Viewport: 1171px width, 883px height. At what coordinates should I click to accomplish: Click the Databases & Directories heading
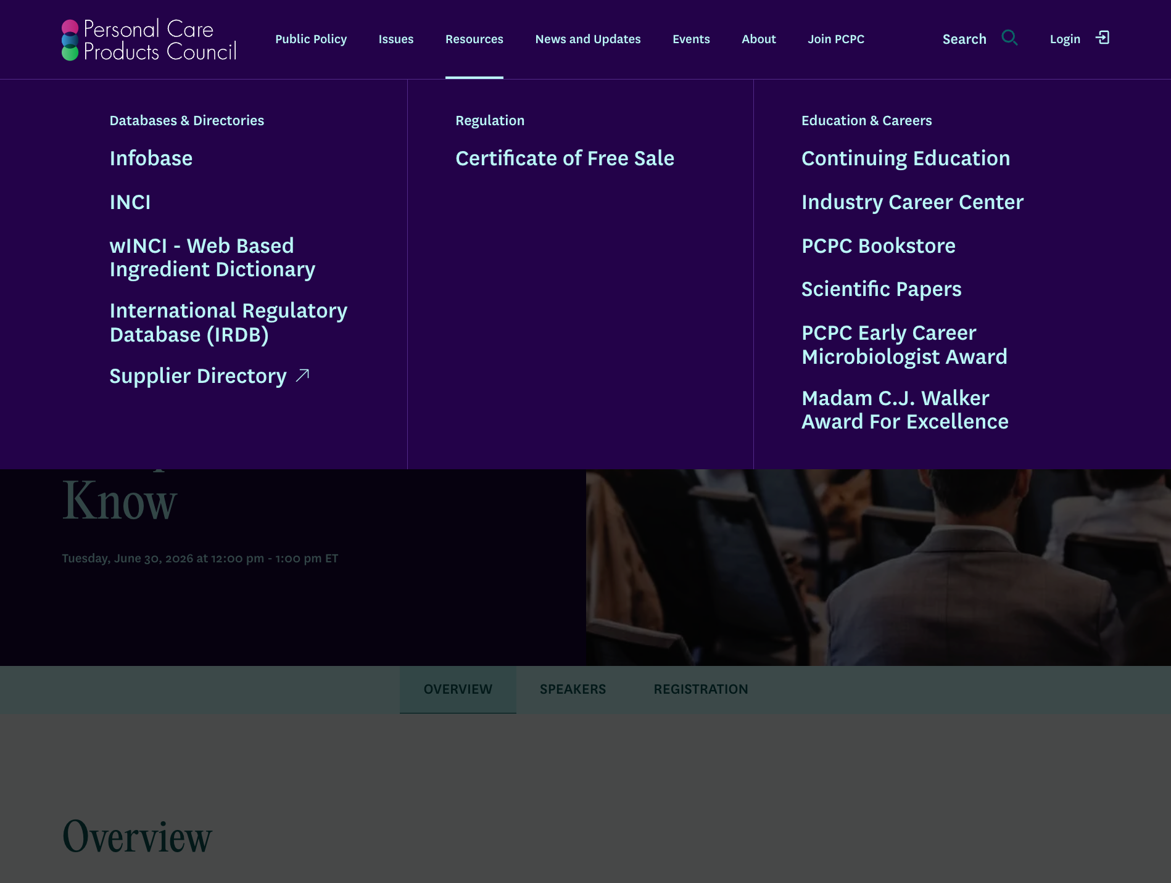(x=187, y=121)
